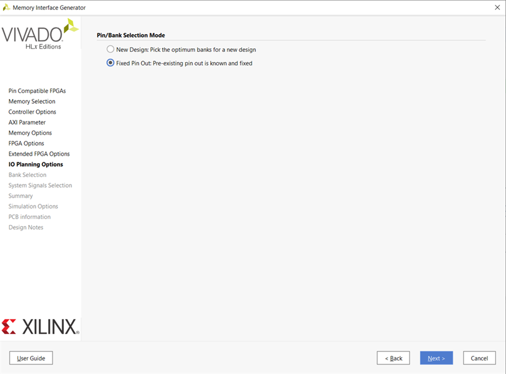The image size is (506, 374).
Task: Click System Signals Selection step
Action: pyautogui.click(x=41, y=185)
